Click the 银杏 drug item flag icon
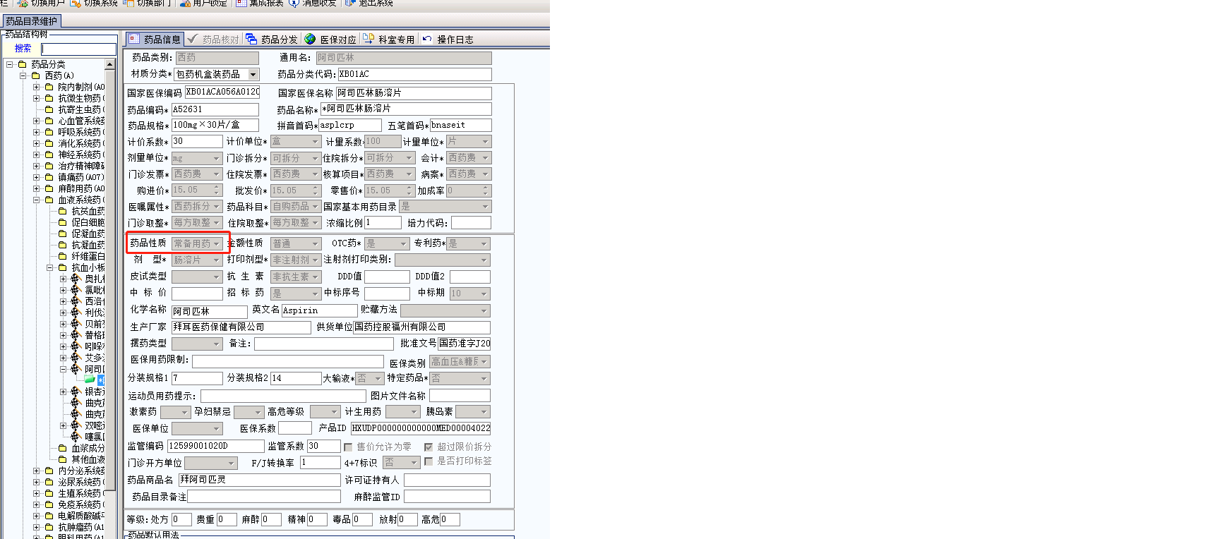The image size is (1210, 539). [76, 392]
